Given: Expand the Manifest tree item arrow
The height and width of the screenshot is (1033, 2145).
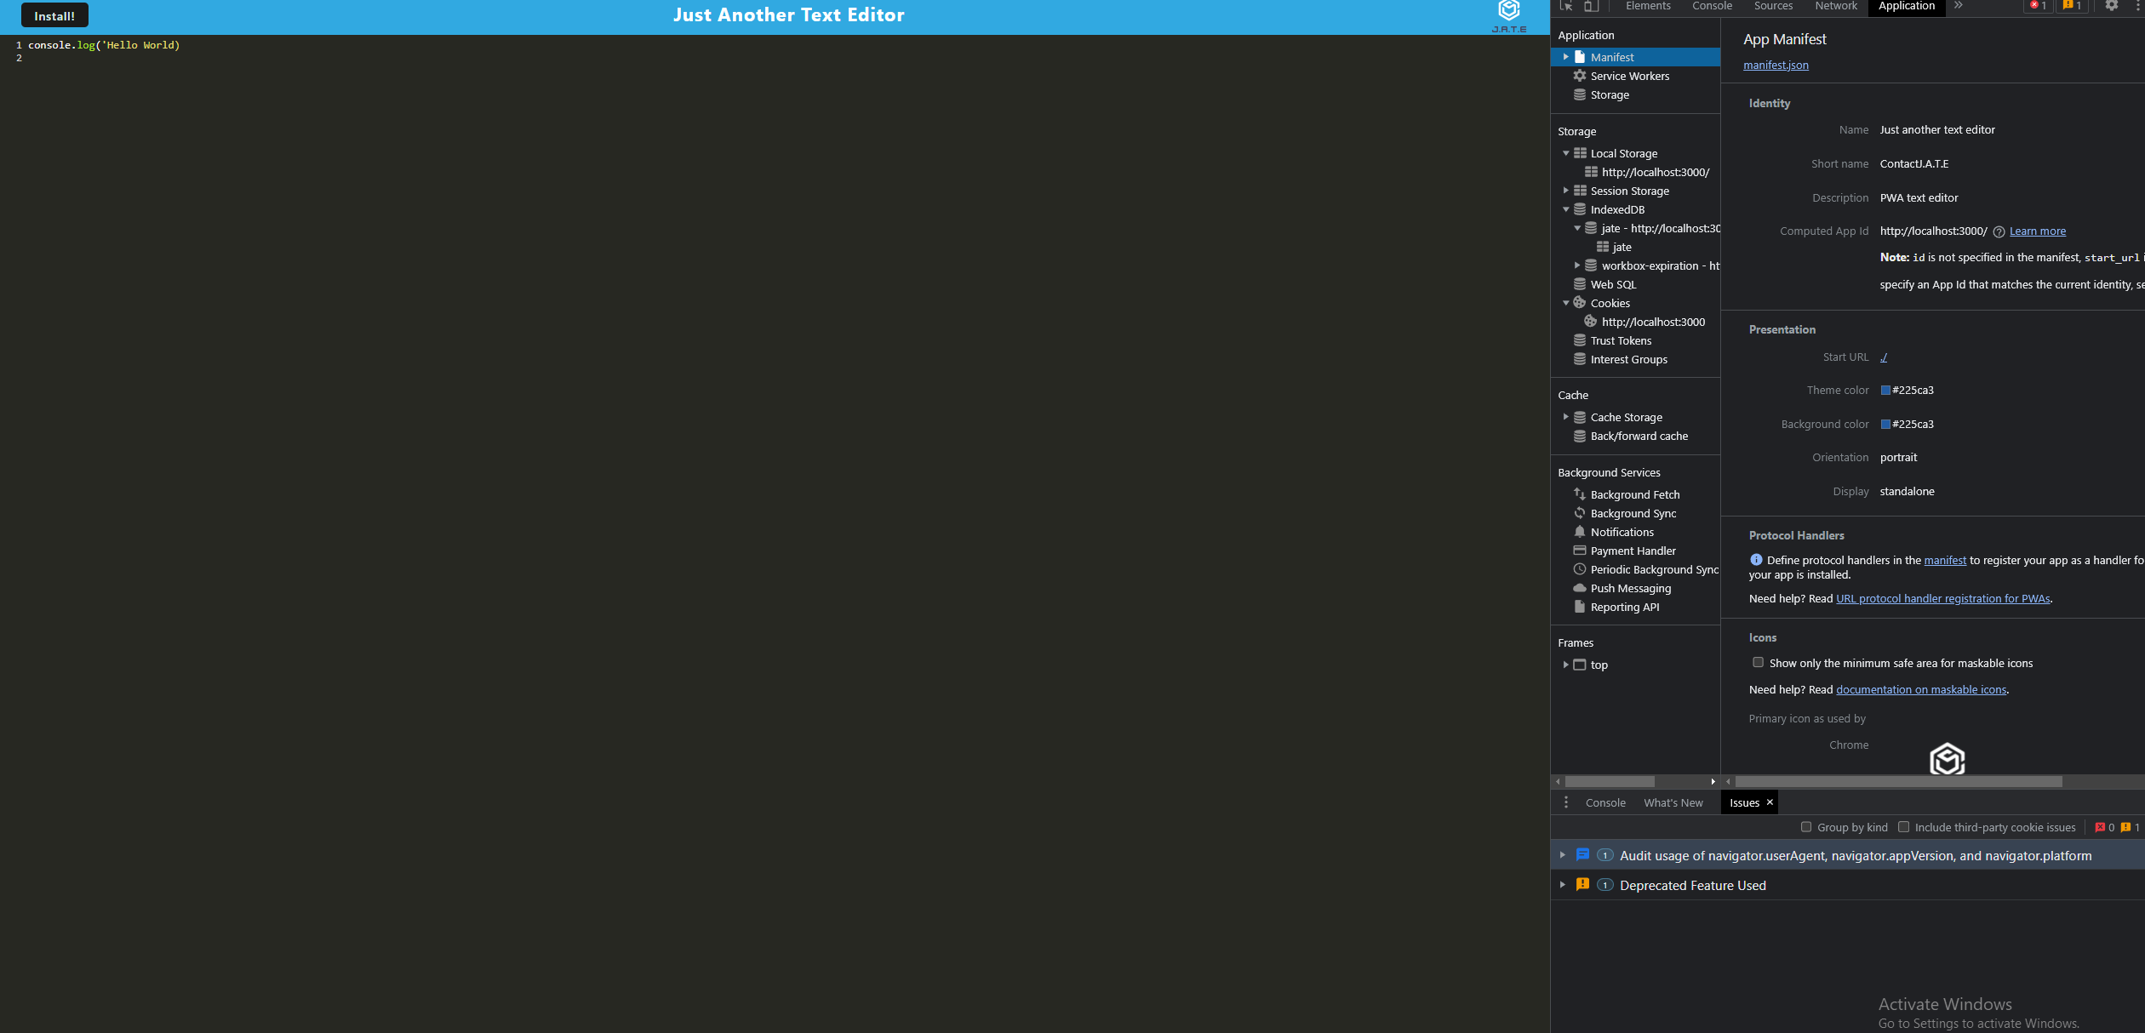Looking at the screenshot, I should click(1565, 57).
